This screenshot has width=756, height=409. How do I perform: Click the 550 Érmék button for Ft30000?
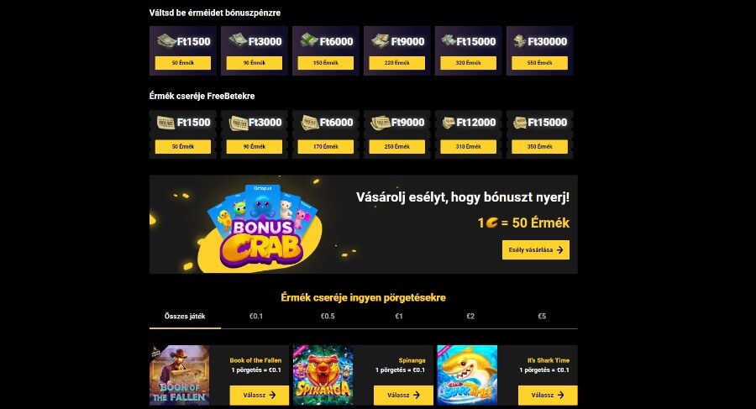coord(539,63)
